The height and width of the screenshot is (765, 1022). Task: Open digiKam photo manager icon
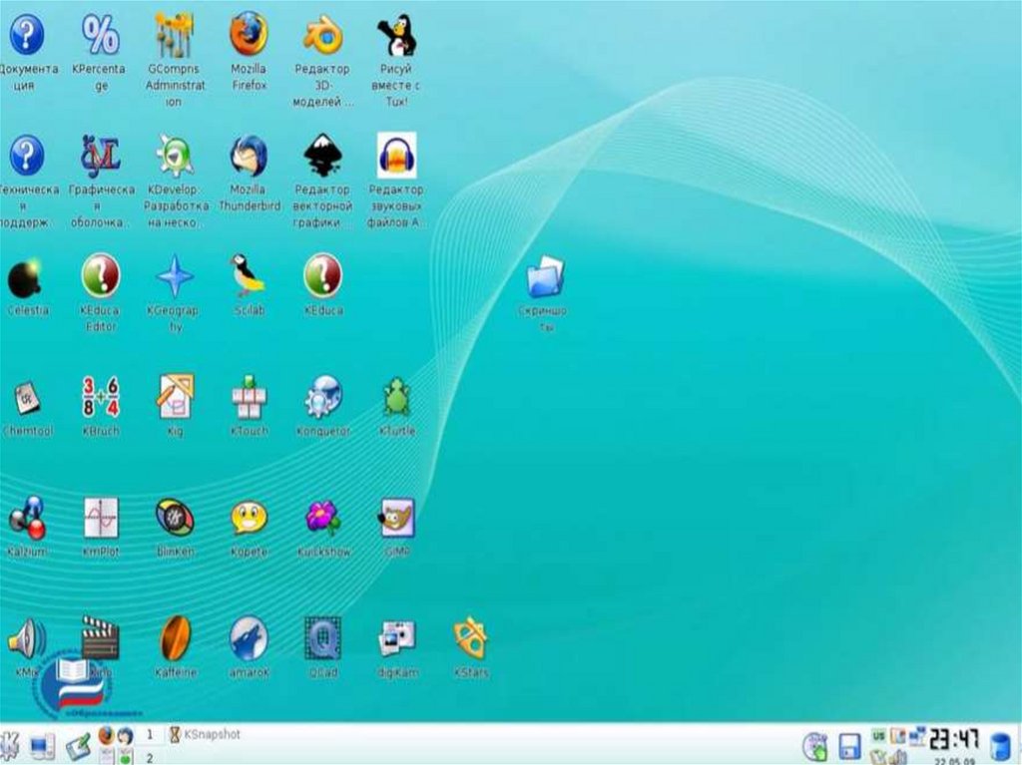pyautogui.click(x=396, y=639)
